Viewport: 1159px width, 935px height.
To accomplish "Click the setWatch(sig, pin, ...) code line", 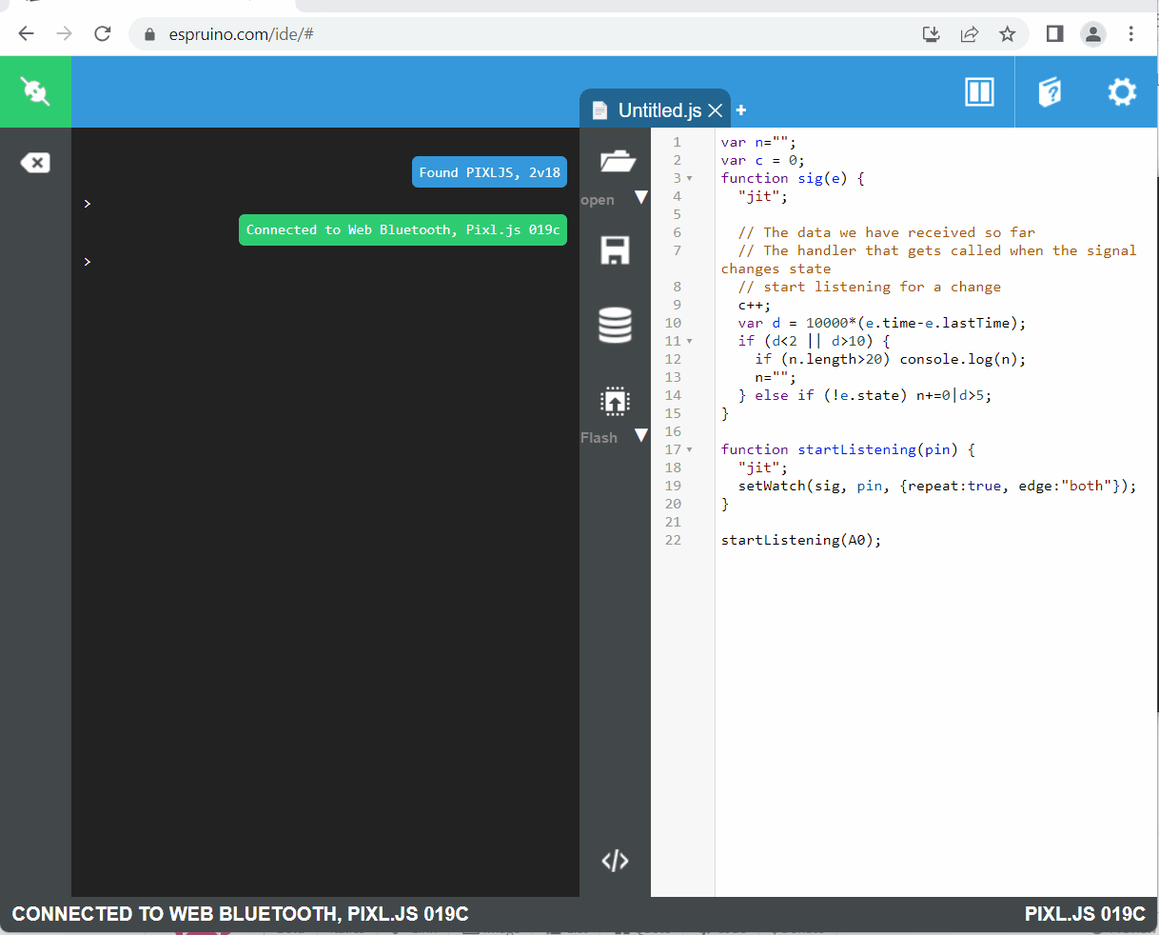I will pyautogui.click(x=937, y=486).
